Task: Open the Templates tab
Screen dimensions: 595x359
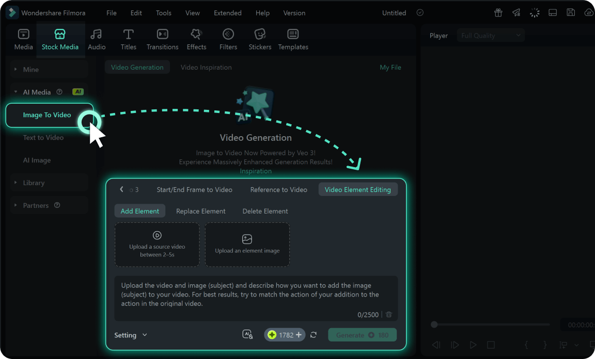Action: click(293, 39)
